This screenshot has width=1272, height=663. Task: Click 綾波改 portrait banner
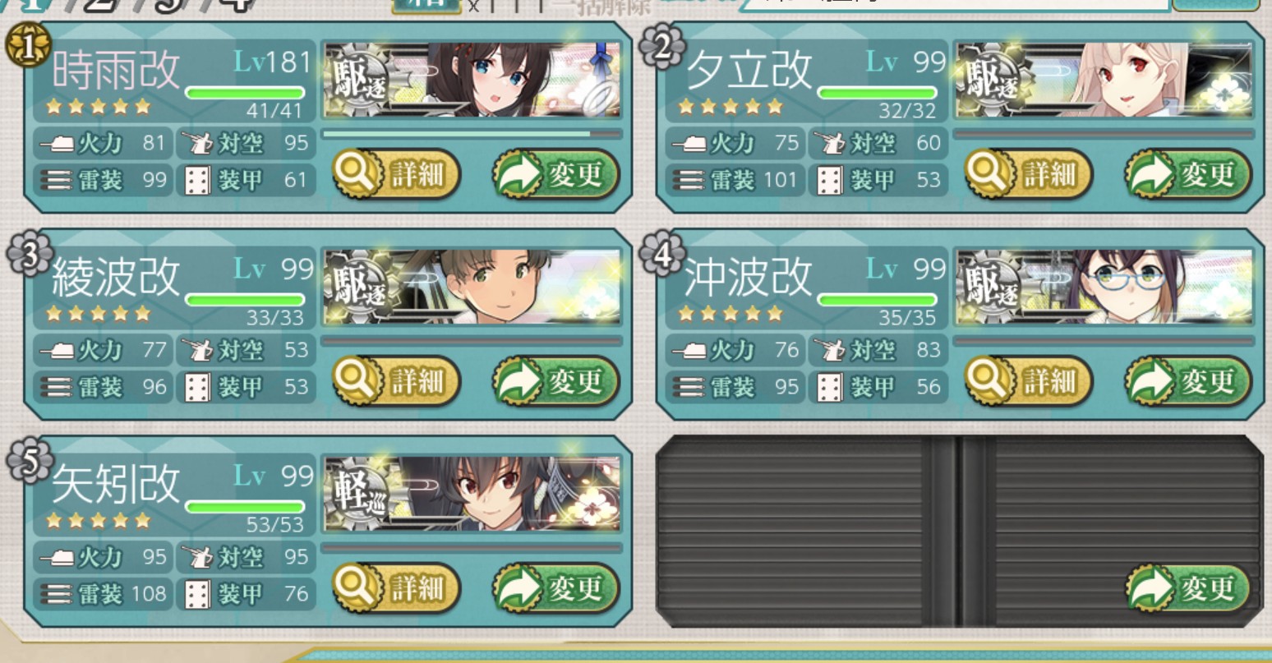pyautogui.click(x=472, y=287)
